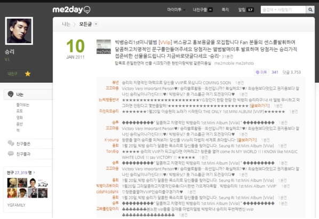Click the yellow star favorite icon

[28, 74]
